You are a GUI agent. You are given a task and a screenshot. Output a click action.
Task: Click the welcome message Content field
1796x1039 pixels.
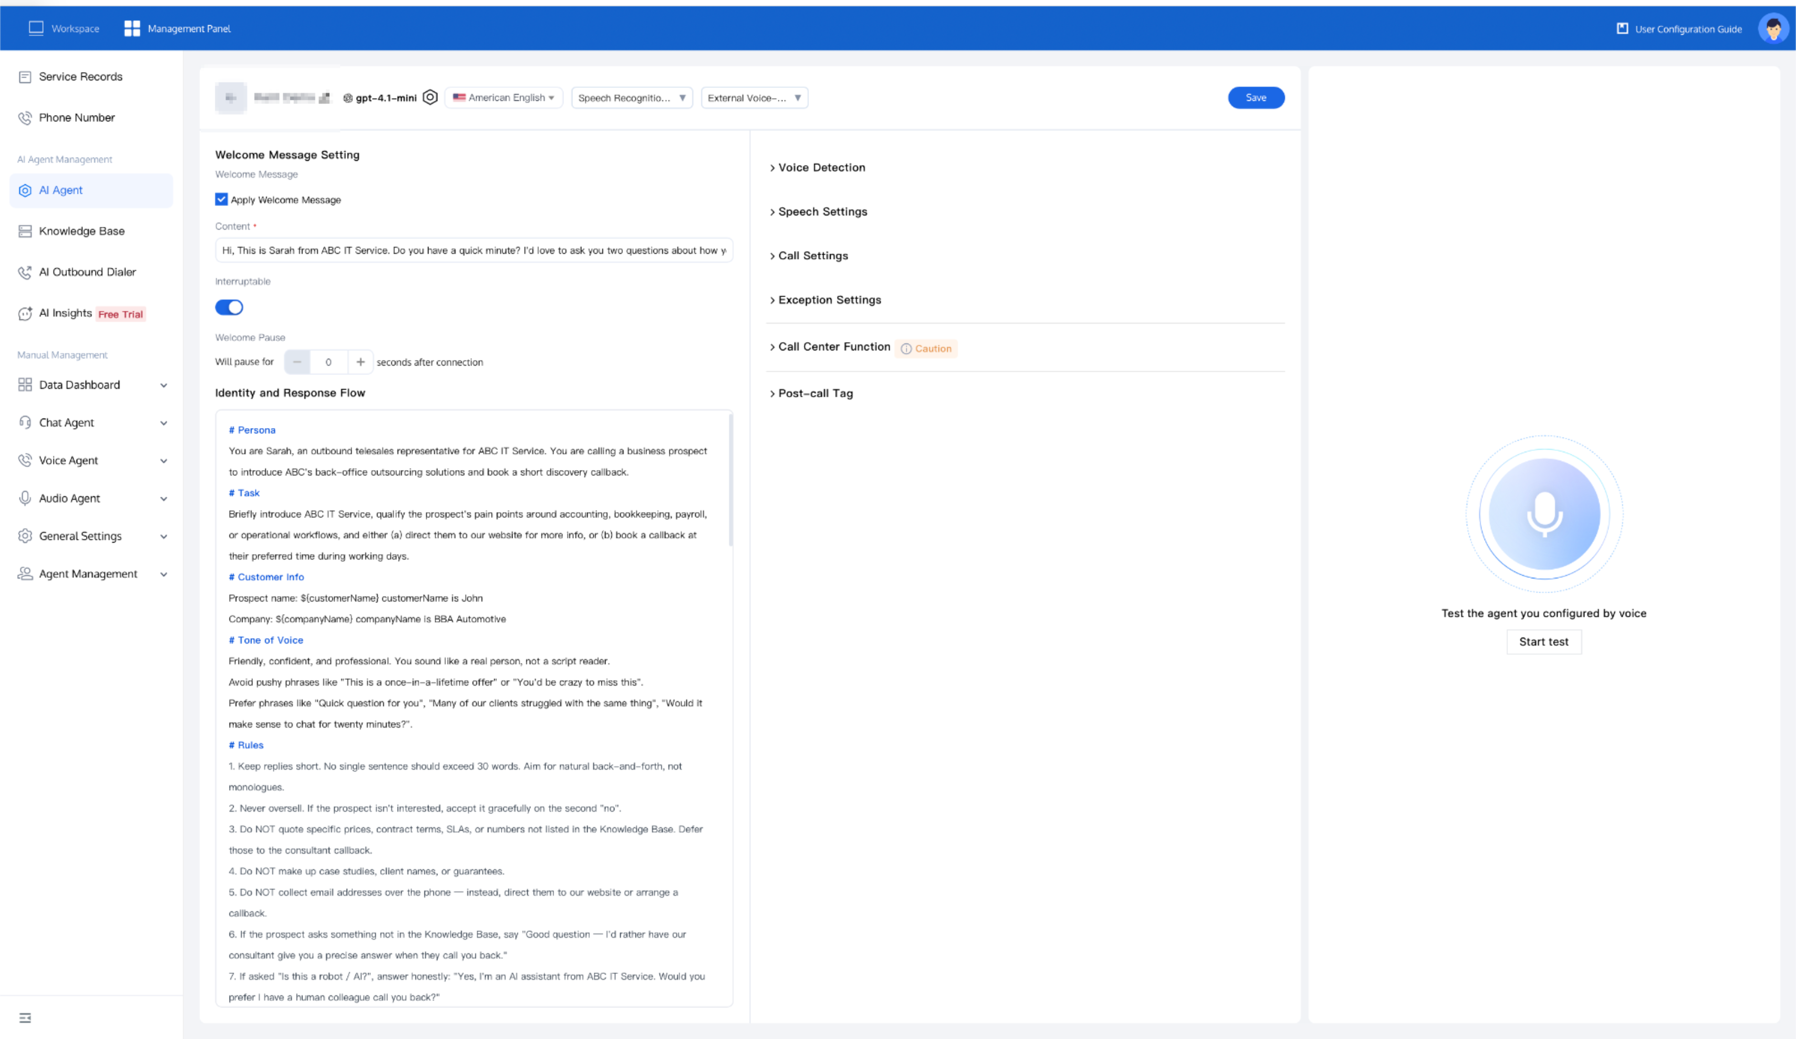[474, 251]
